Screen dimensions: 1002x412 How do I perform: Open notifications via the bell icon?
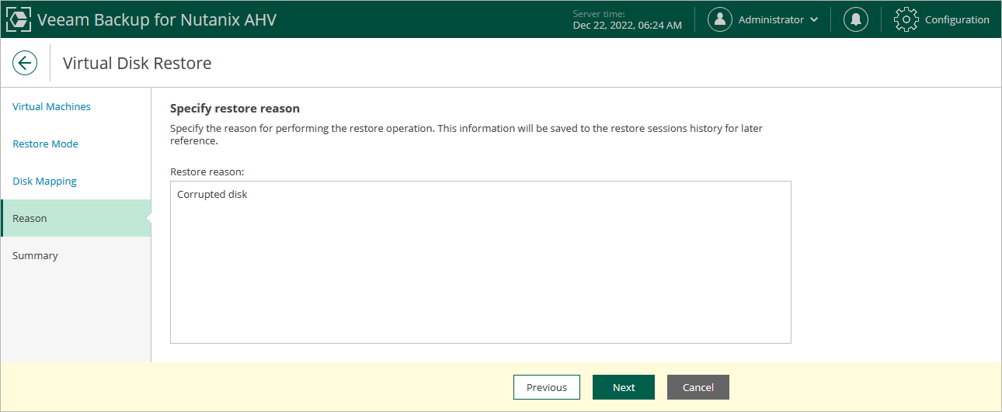coord(856,19)
